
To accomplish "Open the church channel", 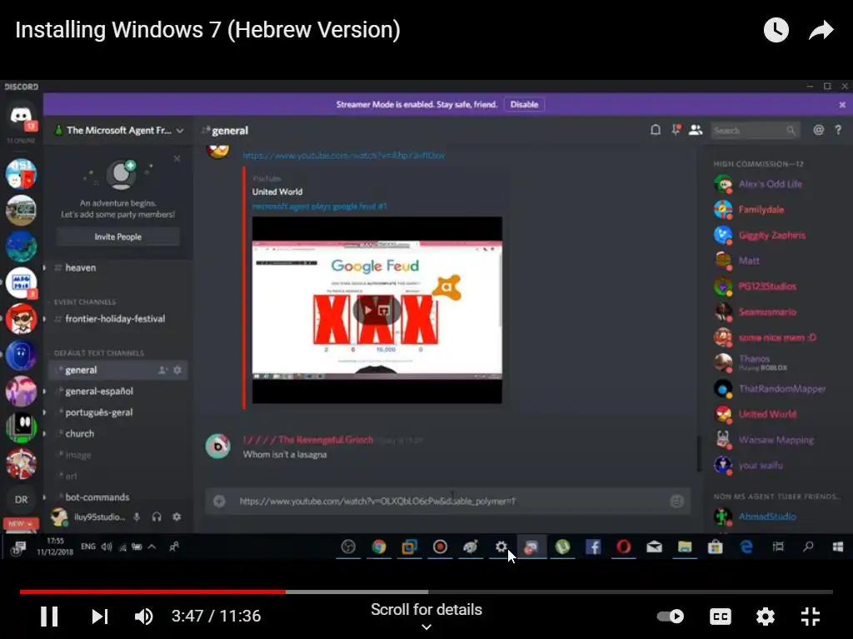I will 79,433.
